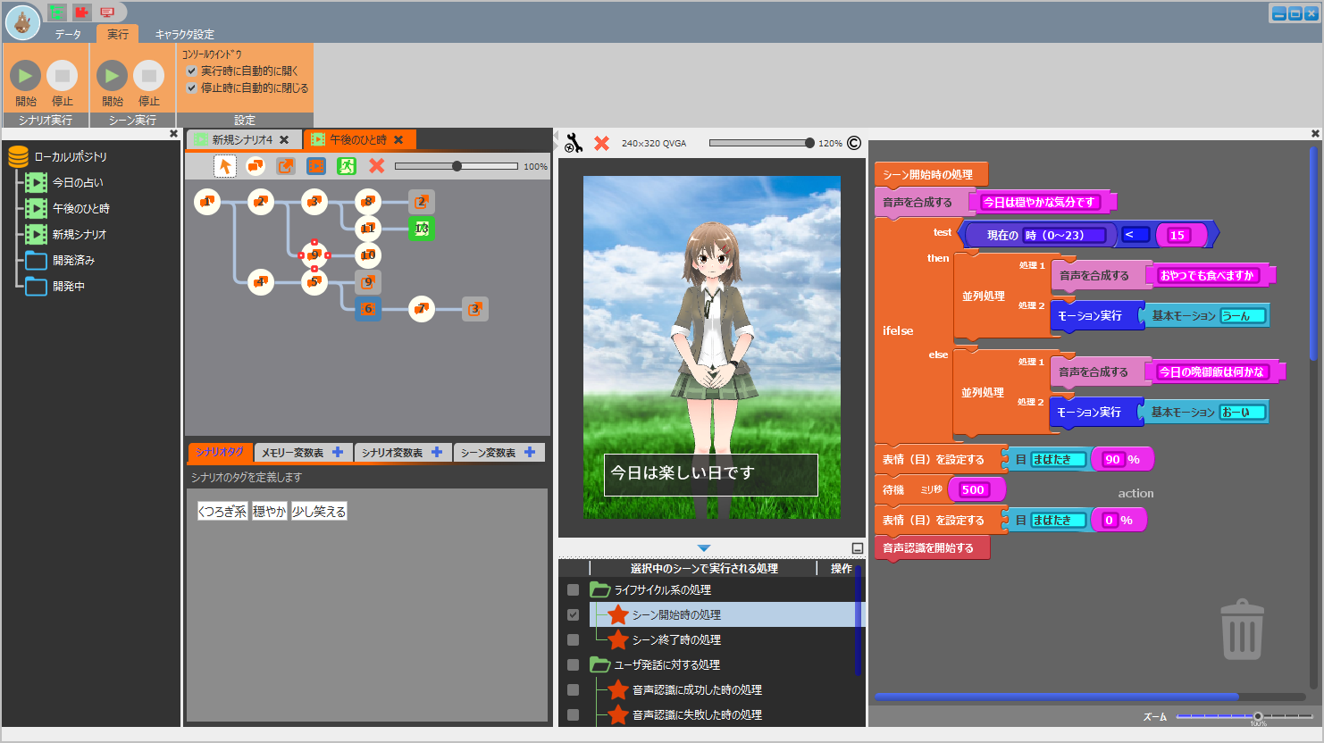This screenshot has height=743, width=1324.
Task: Adjust the preview zoom slider at 120%
Action: point(809,143)
